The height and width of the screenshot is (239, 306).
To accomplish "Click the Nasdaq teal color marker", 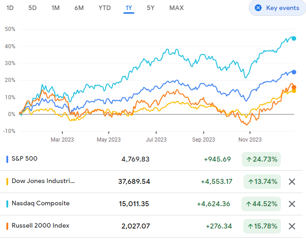I will click(7, 204).
